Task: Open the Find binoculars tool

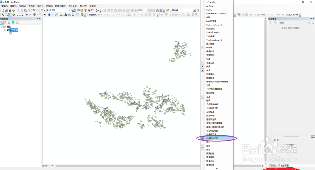Action: pyautogui.click(x=66, y=15)
